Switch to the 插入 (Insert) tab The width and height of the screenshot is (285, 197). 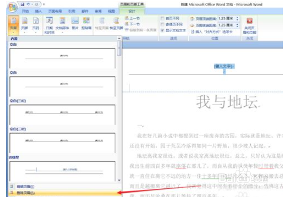pos(38,11)
